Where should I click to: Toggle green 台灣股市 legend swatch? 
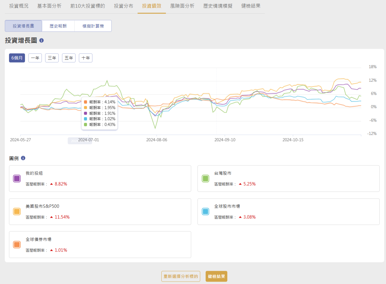pos(205,178)
